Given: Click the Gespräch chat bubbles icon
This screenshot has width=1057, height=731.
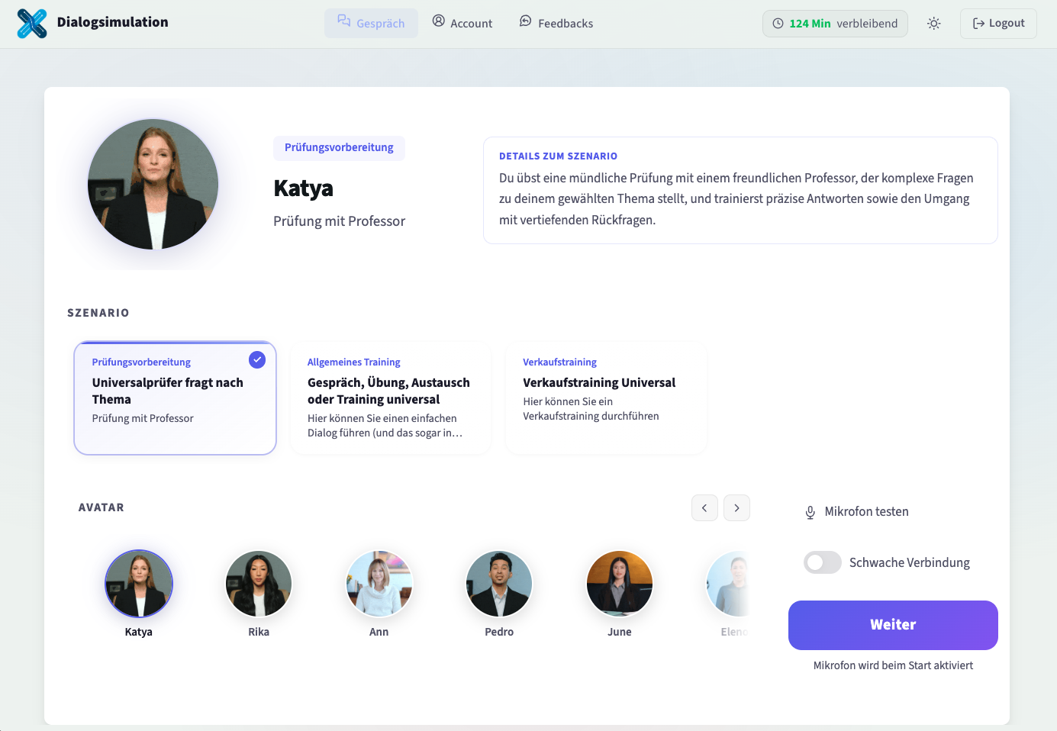Looking at the screenshot, I should 344,21.
